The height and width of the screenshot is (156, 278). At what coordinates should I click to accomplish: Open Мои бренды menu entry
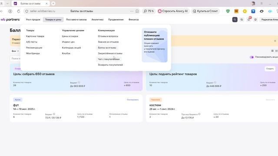click(x=33, y=53)
